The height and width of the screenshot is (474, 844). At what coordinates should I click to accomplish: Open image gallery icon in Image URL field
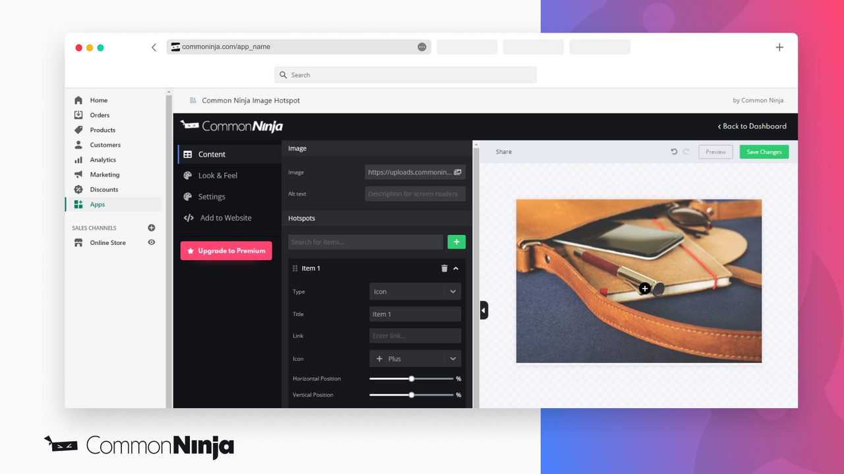(x=458, y=172)
